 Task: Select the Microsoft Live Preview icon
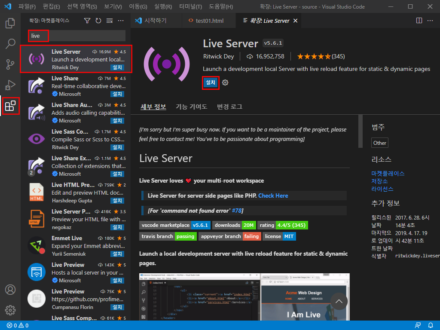pos(37,272)
